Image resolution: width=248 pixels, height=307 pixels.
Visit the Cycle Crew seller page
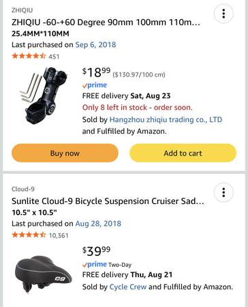coord(128,287)
